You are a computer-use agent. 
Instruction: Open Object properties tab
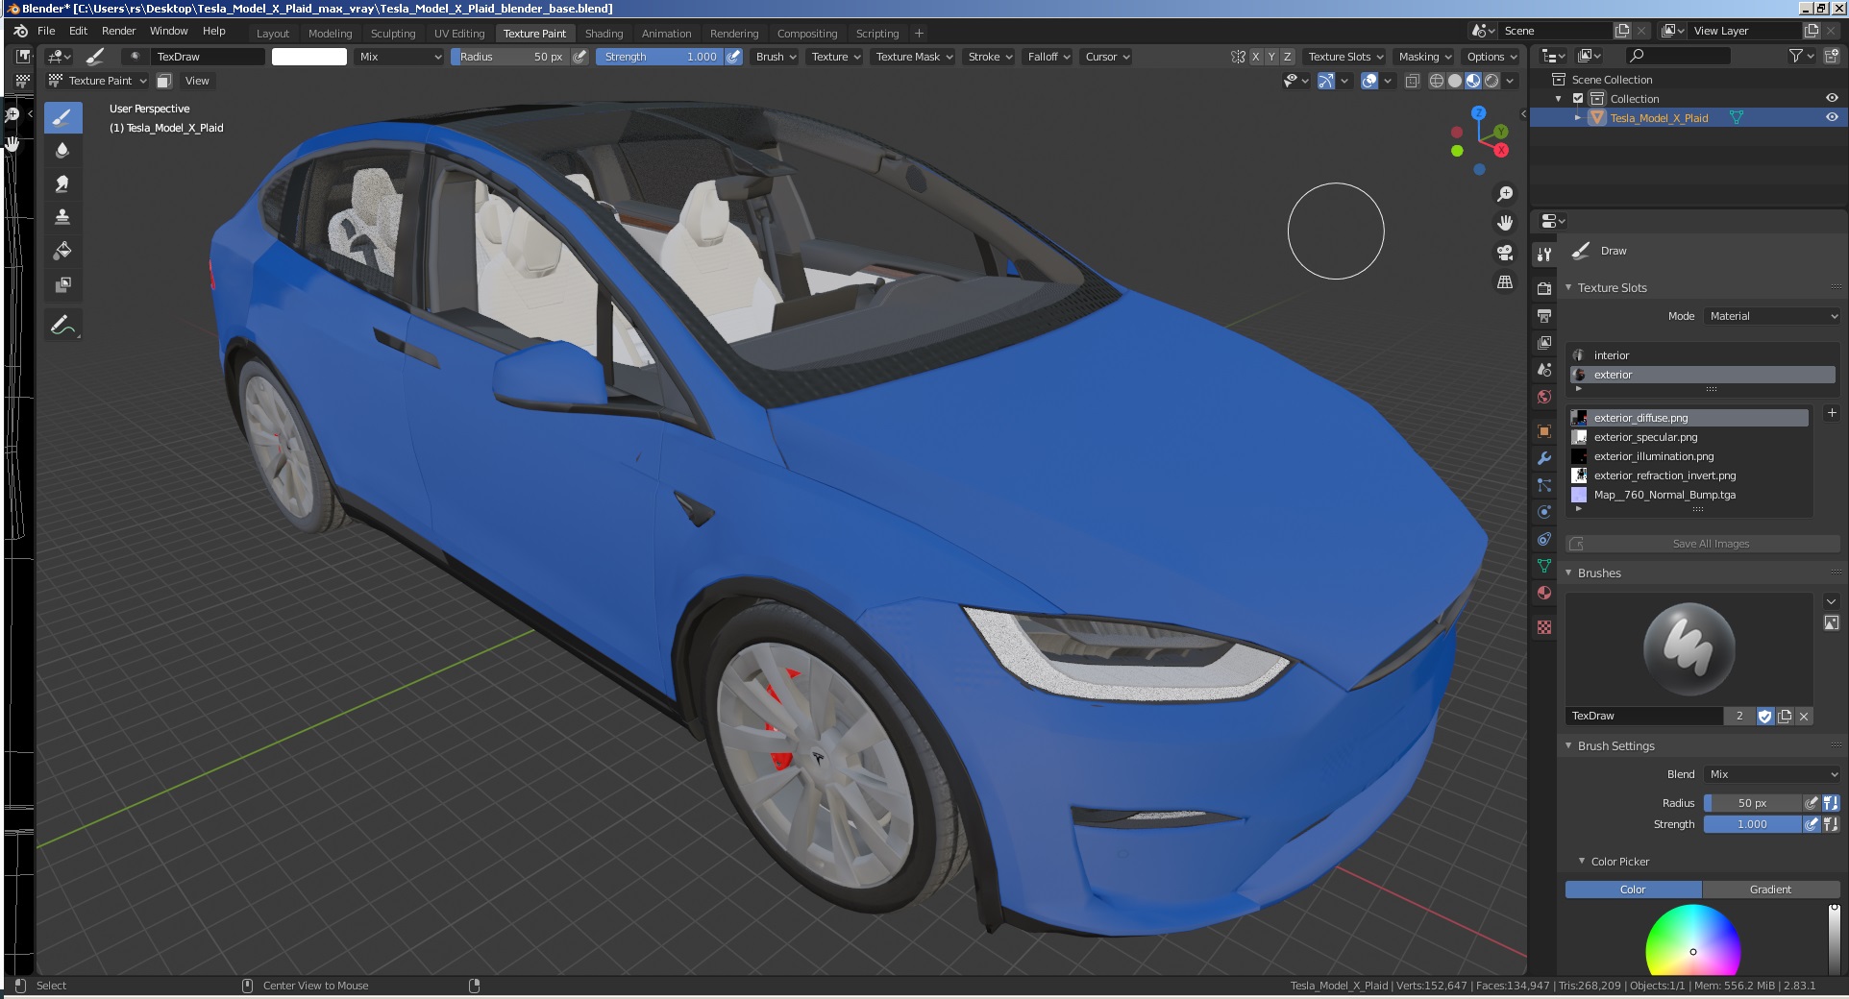(x=1544, y=431)
